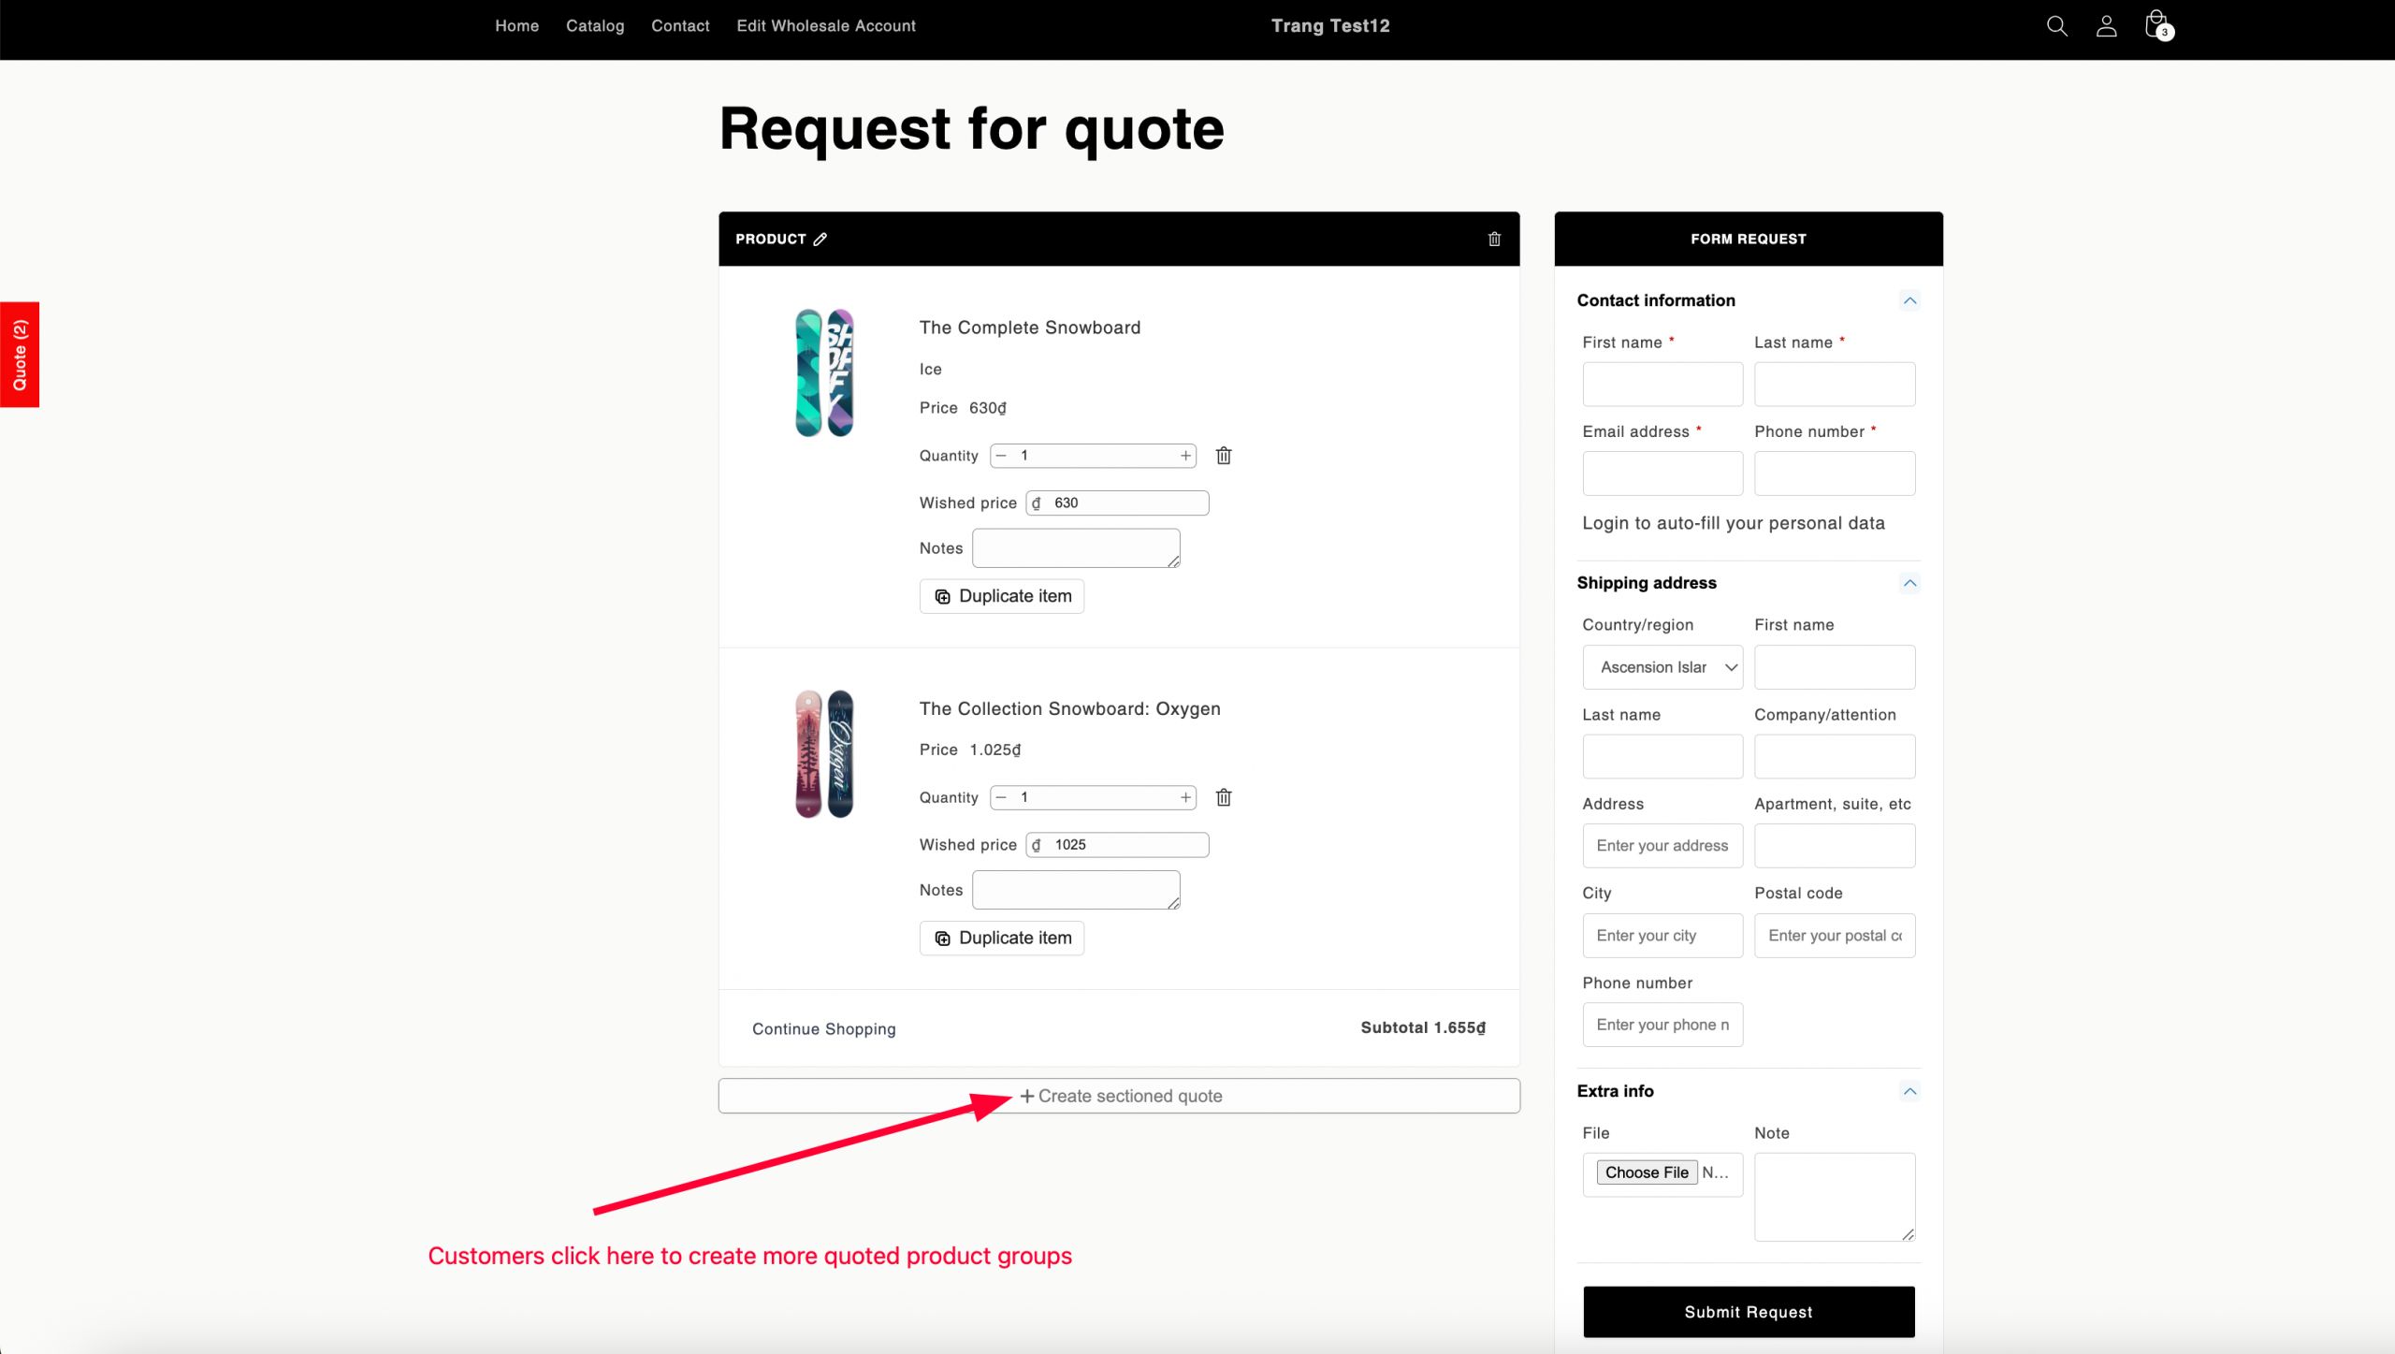
Task: Collapse the Extra info section
Action: pyautogui.click(x=1909, y=1091)
